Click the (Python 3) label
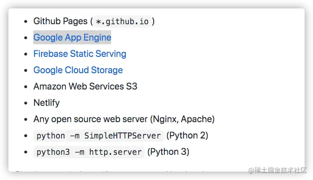This screenshot has width=313, height=180. [168, 152]
